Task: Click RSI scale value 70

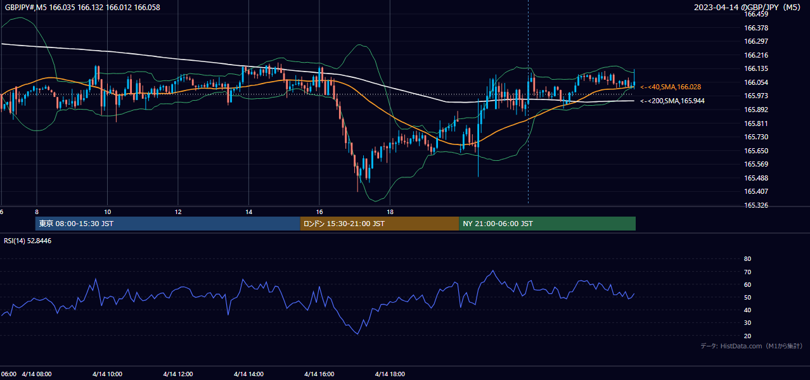Action: click(x=747, y=272)
